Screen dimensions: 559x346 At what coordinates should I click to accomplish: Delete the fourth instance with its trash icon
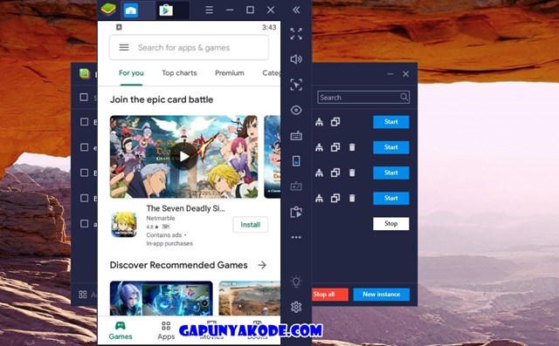352,198
